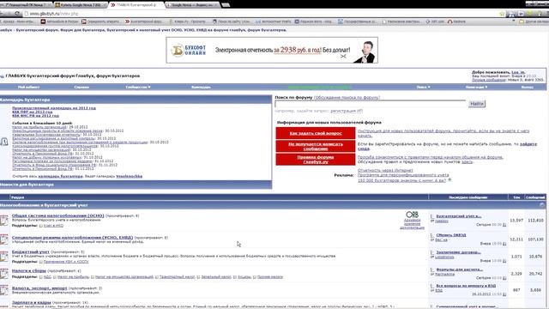Open Справка in the forum navbar
The image size is (549, 309).
(81, 88)
